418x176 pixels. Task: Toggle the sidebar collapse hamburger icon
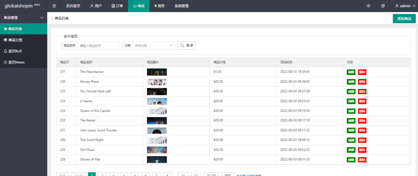coord(54,6)
